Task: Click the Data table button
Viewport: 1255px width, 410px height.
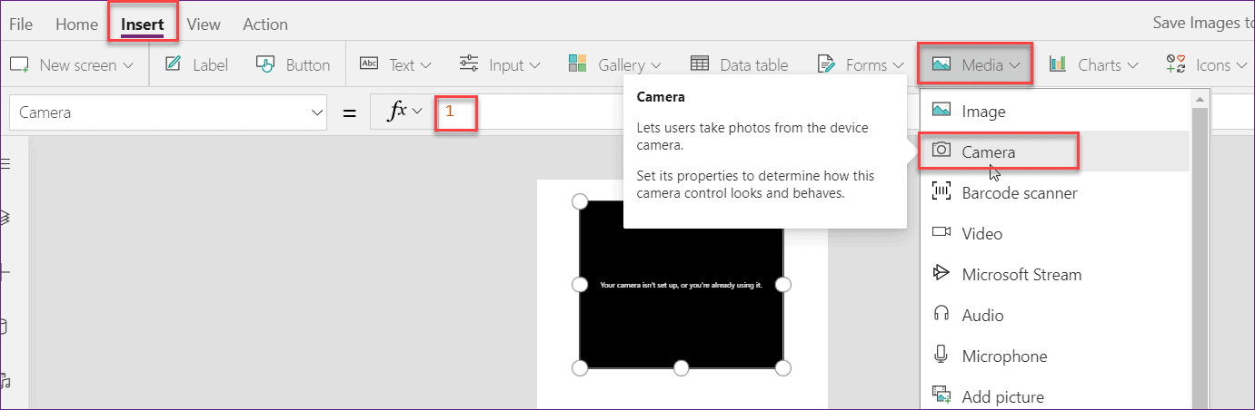Action: coord(739,64)
